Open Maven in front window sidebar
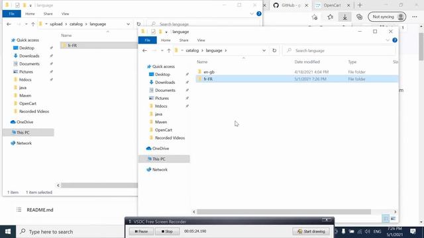This screenshot has width=424, height=238. [160, 122]
